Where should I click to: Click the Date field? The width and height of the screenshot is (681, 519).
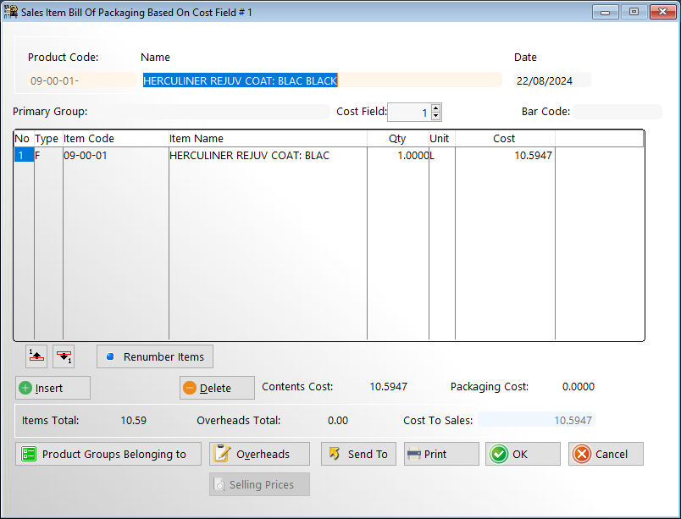click(x=552, y=81)
